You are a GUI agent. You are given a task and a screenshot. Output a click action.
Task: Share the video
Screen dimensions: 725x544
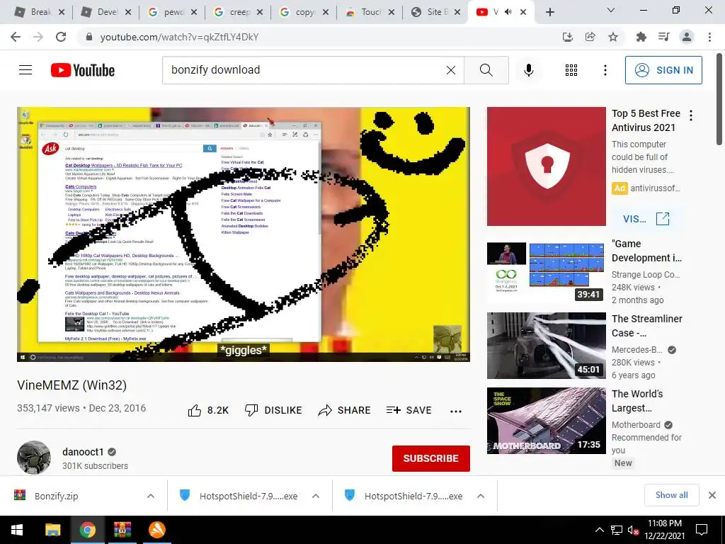(x=345, y=410)
